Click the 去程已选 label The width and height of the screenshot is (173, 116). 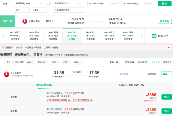point(7,21)
